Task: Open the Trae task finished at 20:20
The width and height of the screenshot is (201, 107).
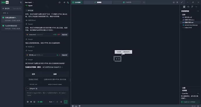Action: (12, 27)
